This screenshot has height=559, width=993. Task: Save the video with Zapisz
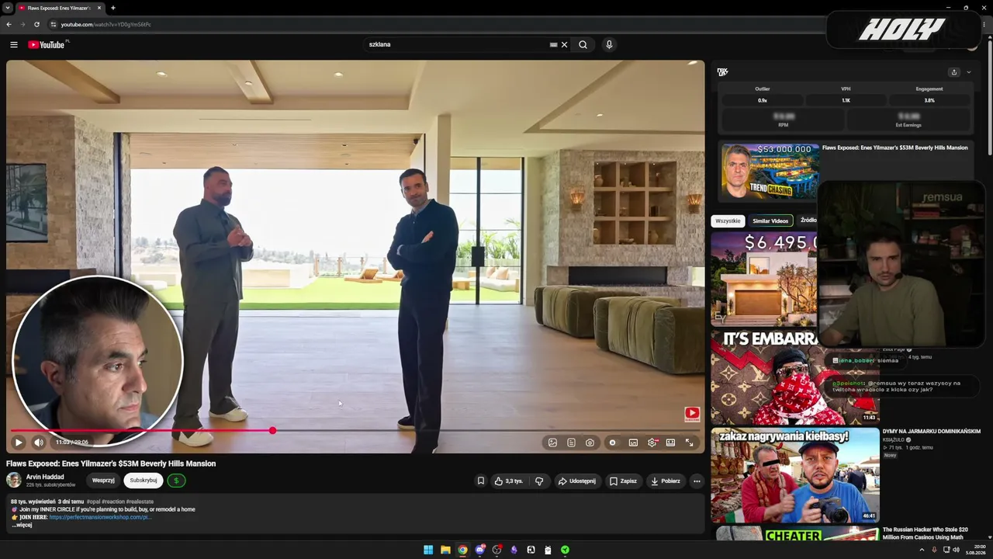click(623, 481)
